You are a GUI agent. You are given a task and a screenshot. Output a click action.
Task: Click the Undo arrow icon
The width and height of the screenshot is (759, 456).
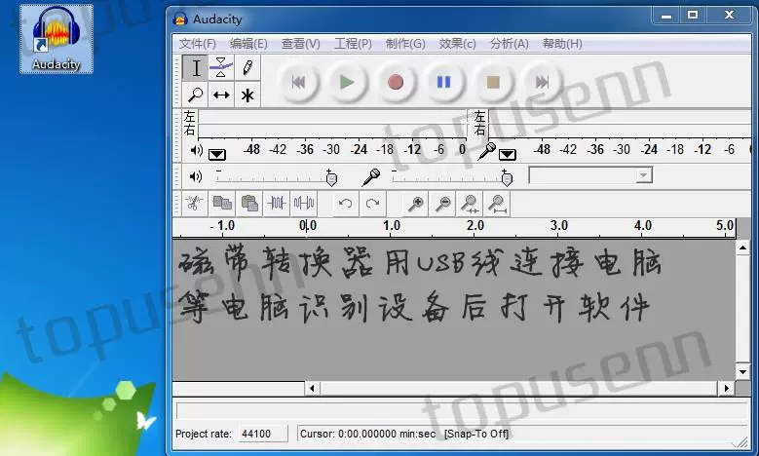346,204
